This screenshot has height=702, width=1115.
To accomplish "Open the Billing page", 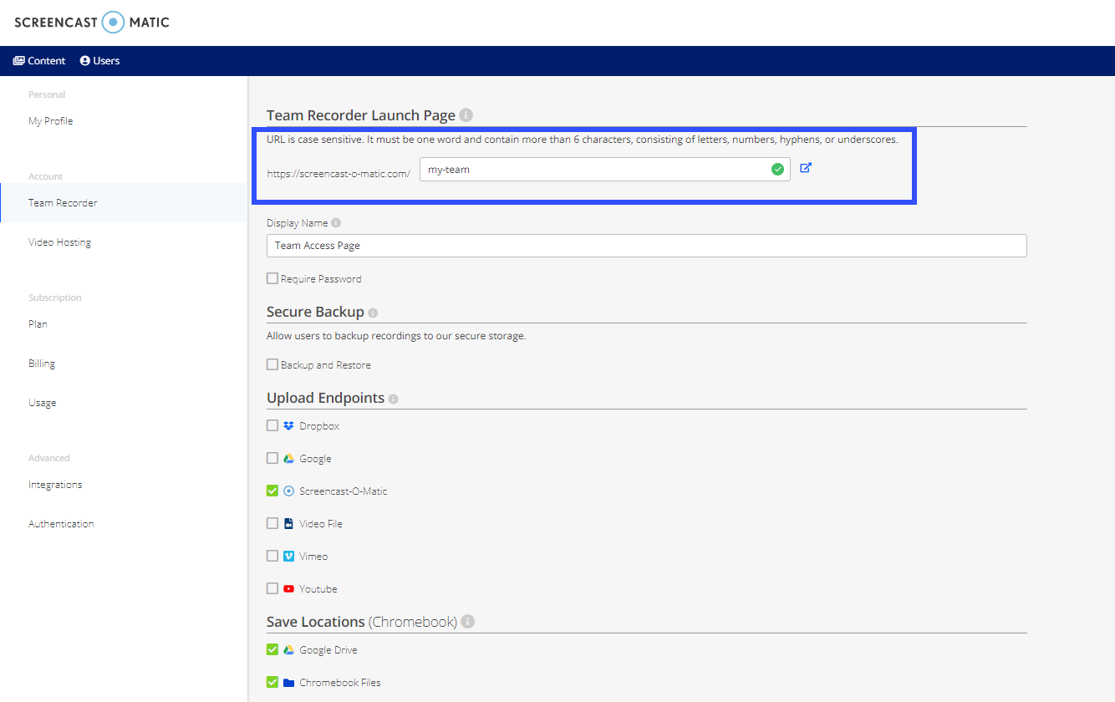I will (x=42, y=364).
